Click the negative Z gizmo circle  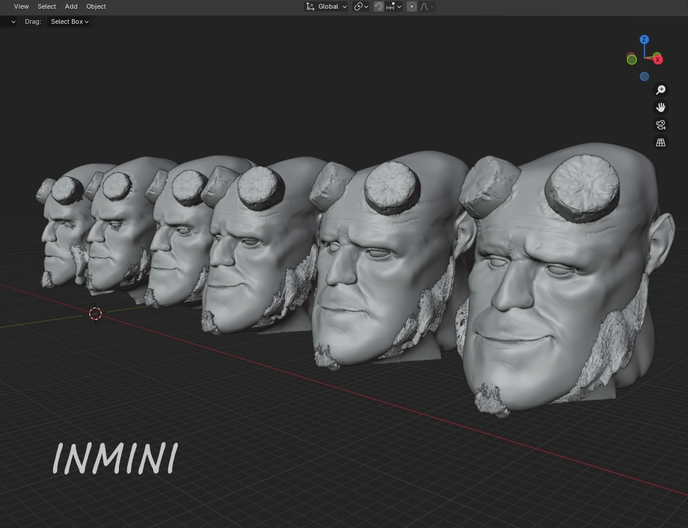(644, 77)
